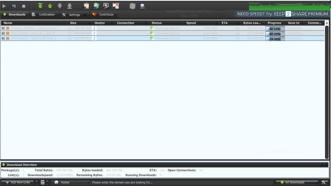Click package folder icon of Miss_Amelia row

(8, 33)
